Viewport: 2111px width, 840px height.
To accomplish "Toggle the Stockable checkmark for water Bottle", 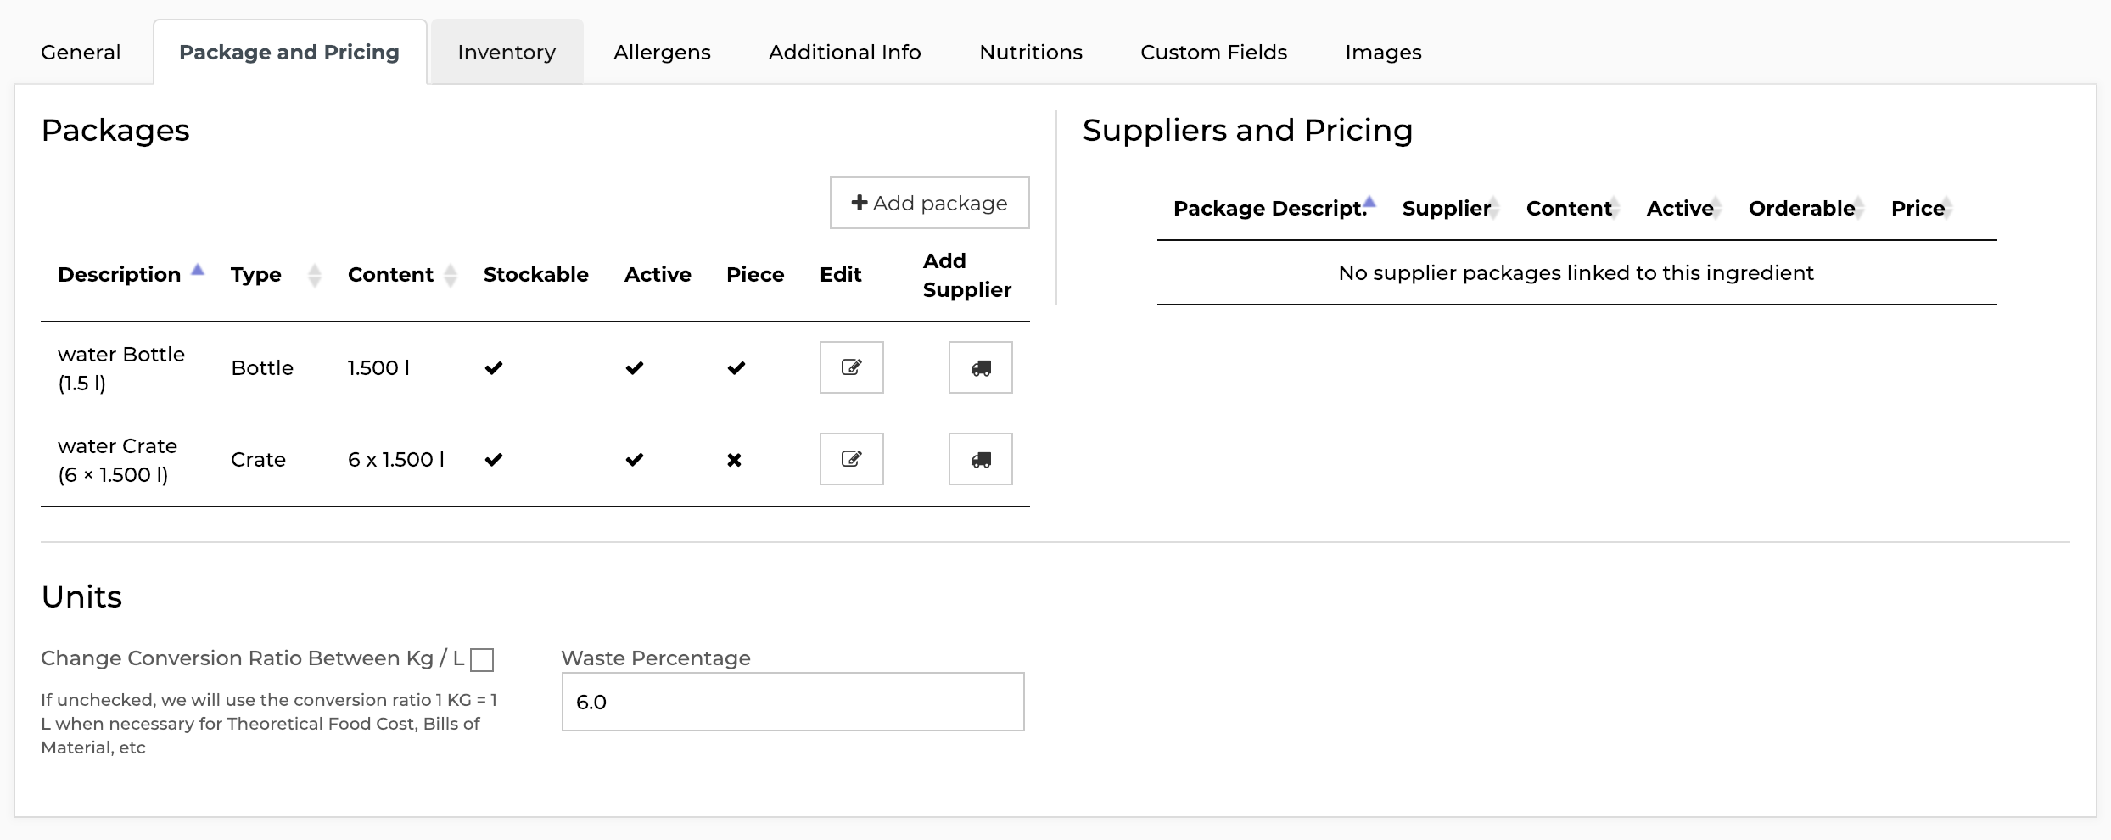I will [493, 367].
